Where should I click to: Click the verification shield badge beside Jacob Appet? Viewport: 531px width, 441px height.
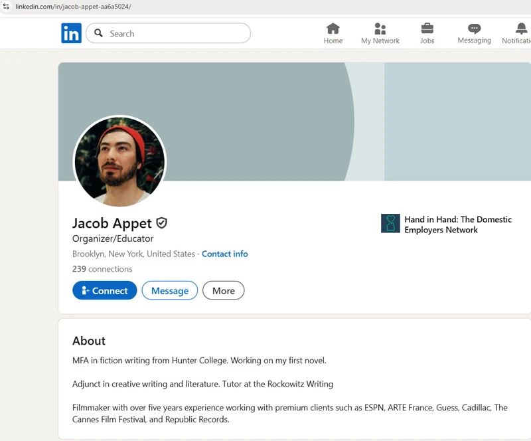[161, 222]
